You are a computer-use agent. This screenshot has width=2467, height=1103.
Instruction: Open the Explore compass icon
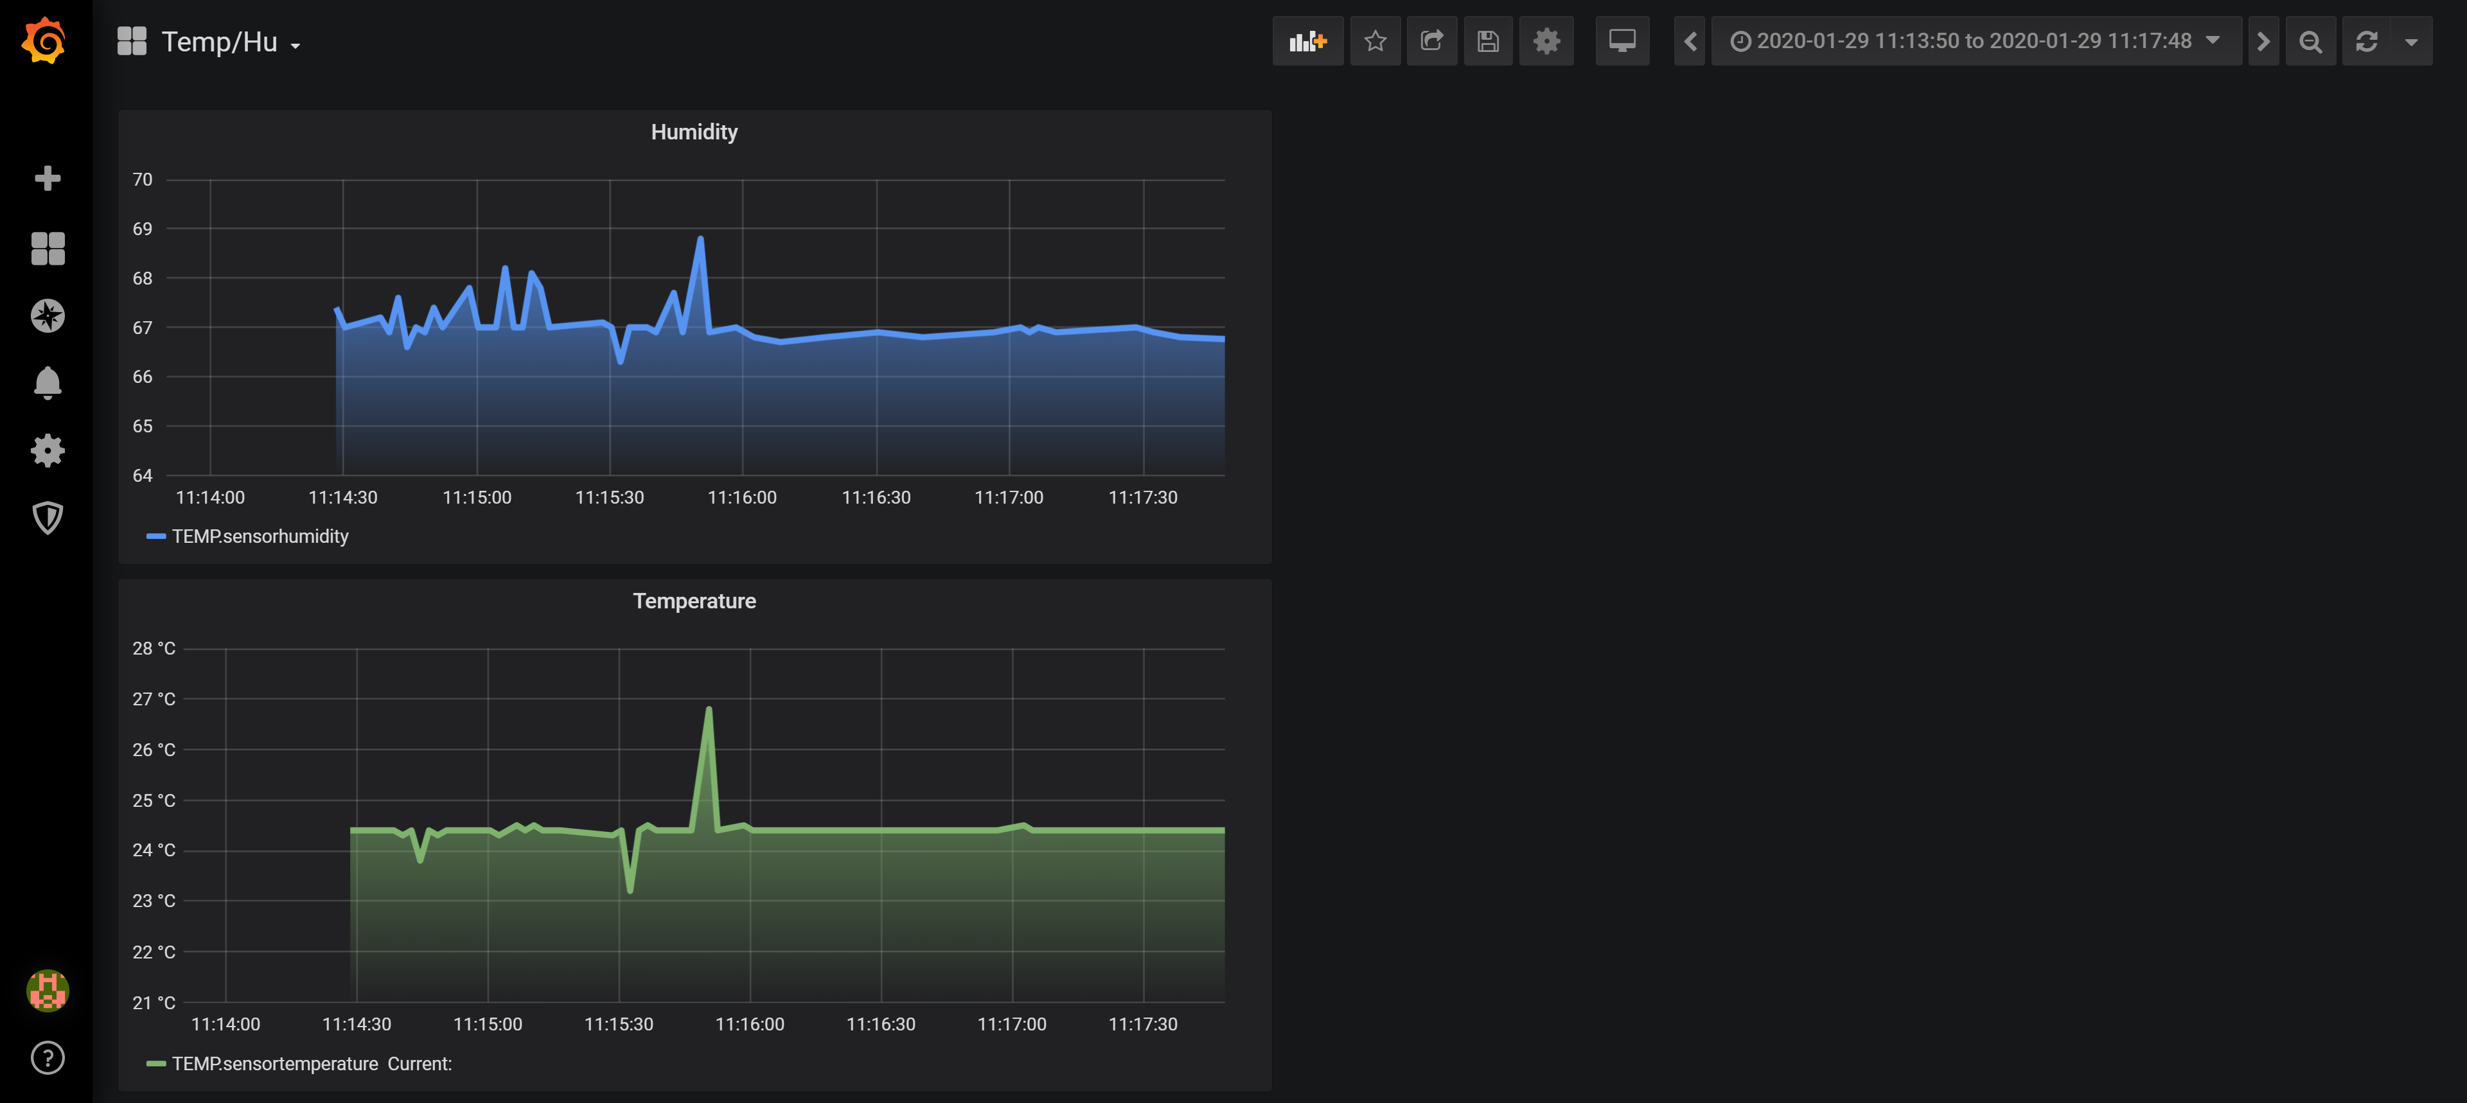[x=47, y=315]
